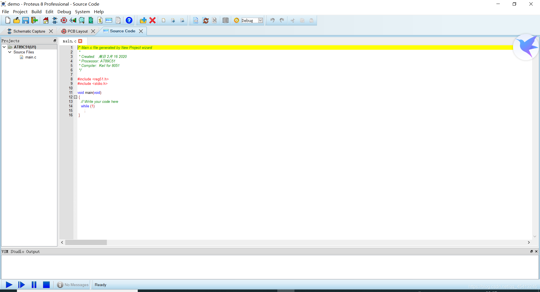
Task: Click the Paste clipboard icon
Action: (312, 20)
